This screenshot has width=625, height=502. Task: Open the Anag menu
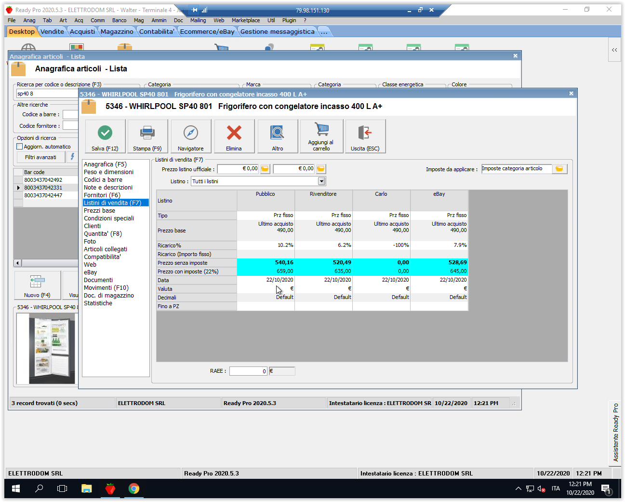(x=29, y=20)
